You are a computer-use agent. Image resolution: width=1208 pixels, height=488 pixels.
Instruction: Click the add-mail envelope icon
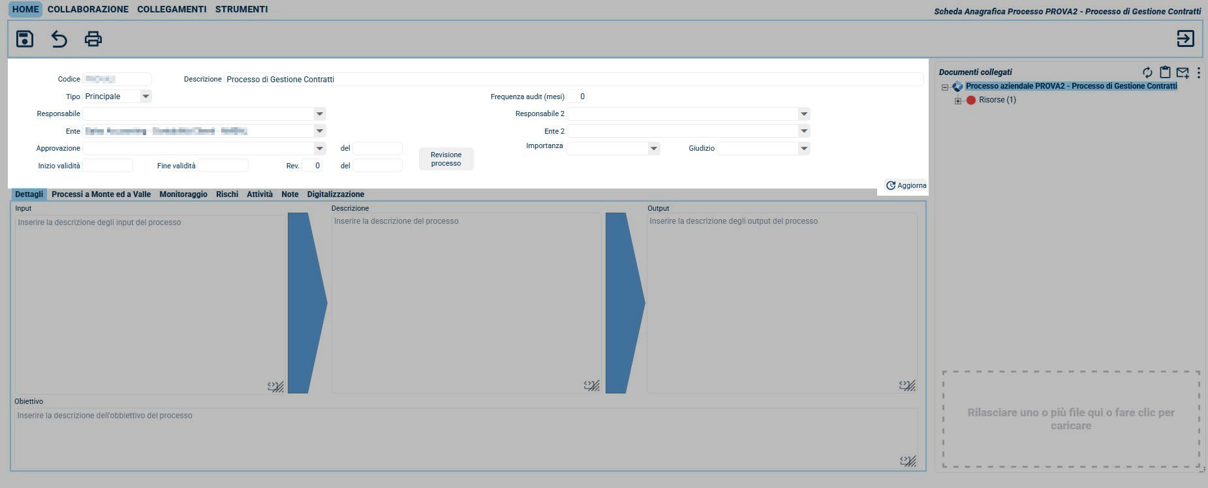pos(1182,72)
